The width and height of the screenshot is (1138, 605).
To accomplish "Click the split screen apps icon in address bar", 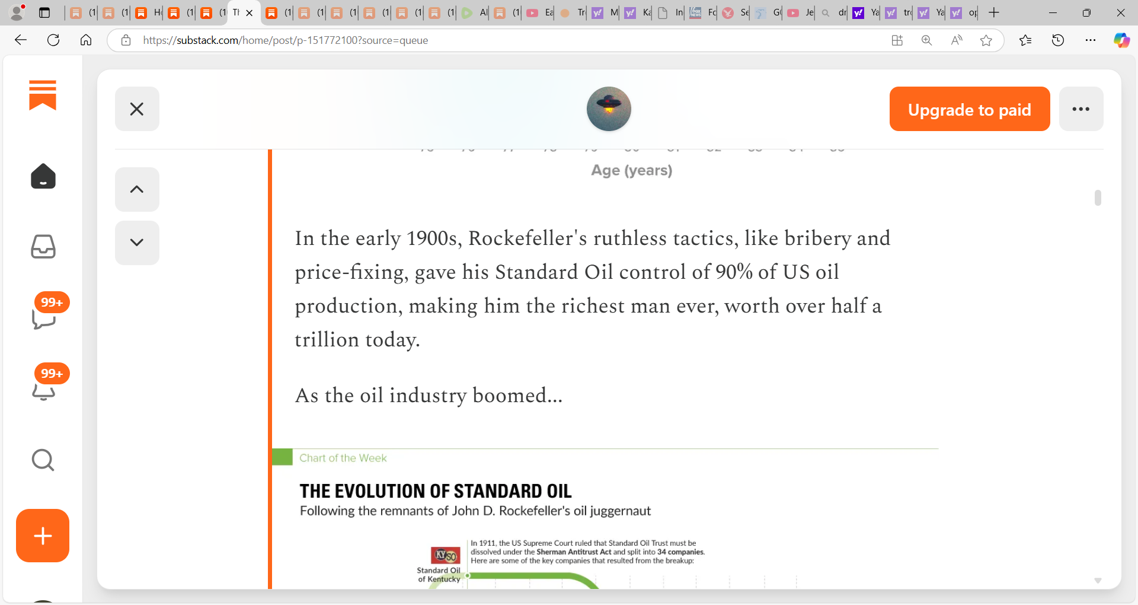I will point(897,40).
